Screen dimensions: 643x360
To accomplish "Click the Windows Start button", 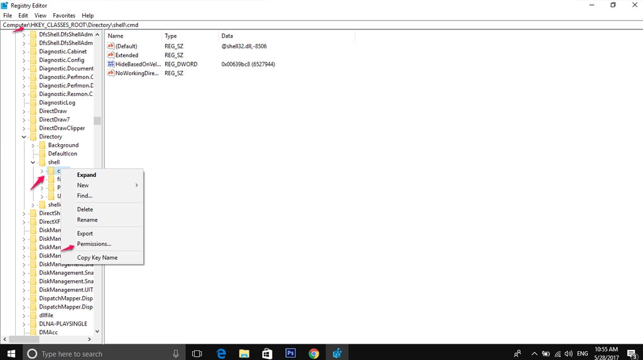I will [11, 353].
